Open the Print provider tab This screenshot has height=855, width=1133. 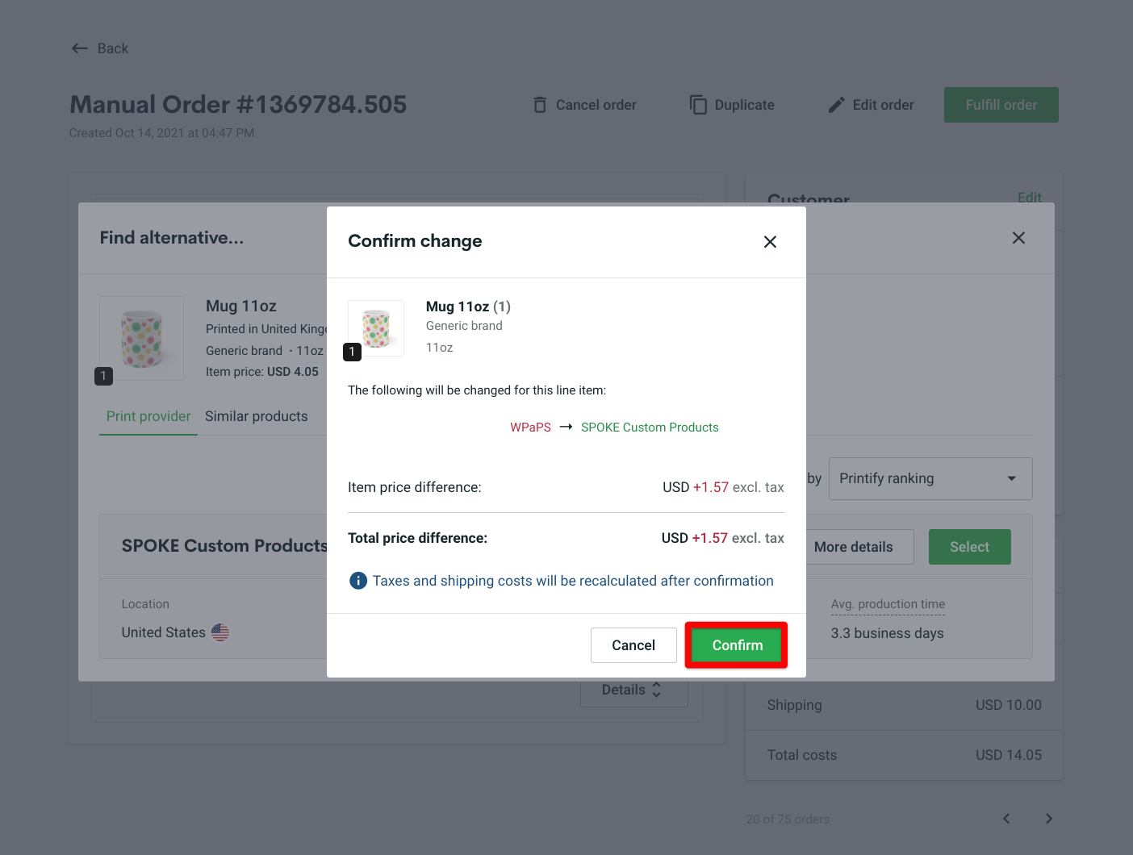click(148, 416)
